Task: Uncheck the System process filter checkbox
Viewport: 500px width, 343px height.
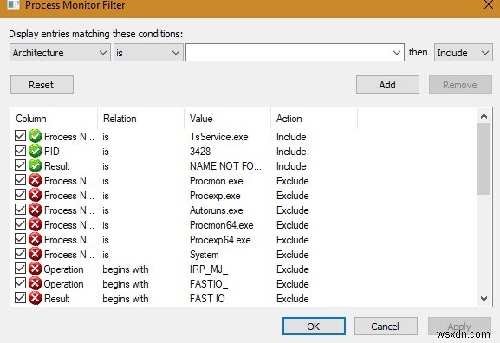Action: (x=21, y=254)
